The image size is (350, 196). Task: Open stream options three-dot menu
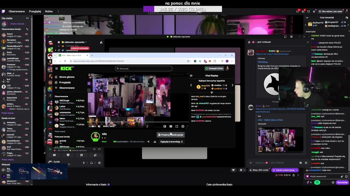pyautogui.click(x=298, y=175)
